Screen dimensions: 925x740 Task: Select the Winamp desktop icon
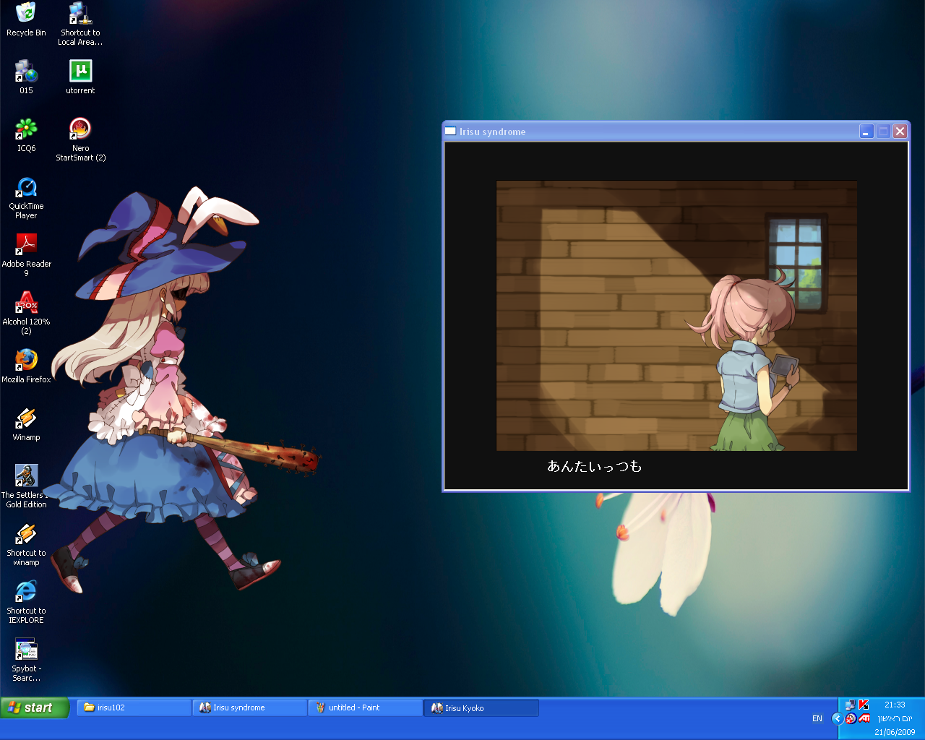(26, 424)
